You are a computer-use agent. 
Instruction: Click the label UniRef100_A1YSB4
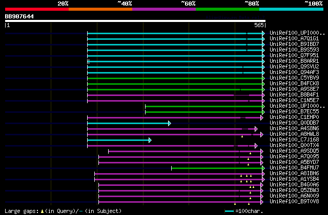click(x=294, y=179)
